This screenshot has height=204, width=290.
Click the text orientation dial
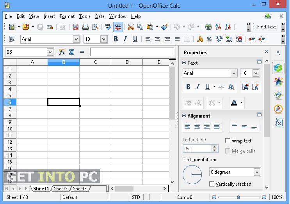tap(192, 174)
